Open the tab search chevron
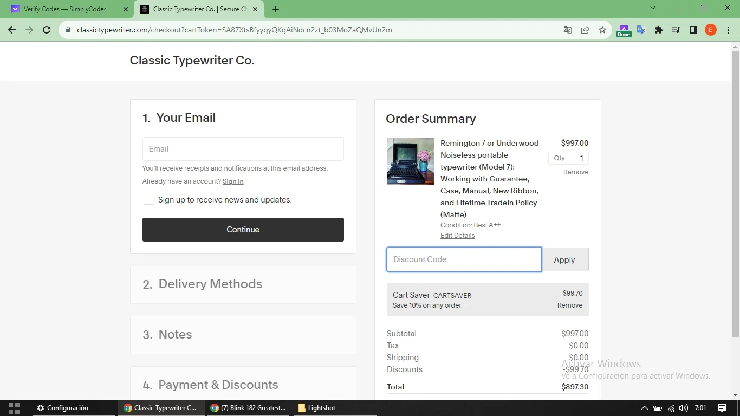 [653, 8]
